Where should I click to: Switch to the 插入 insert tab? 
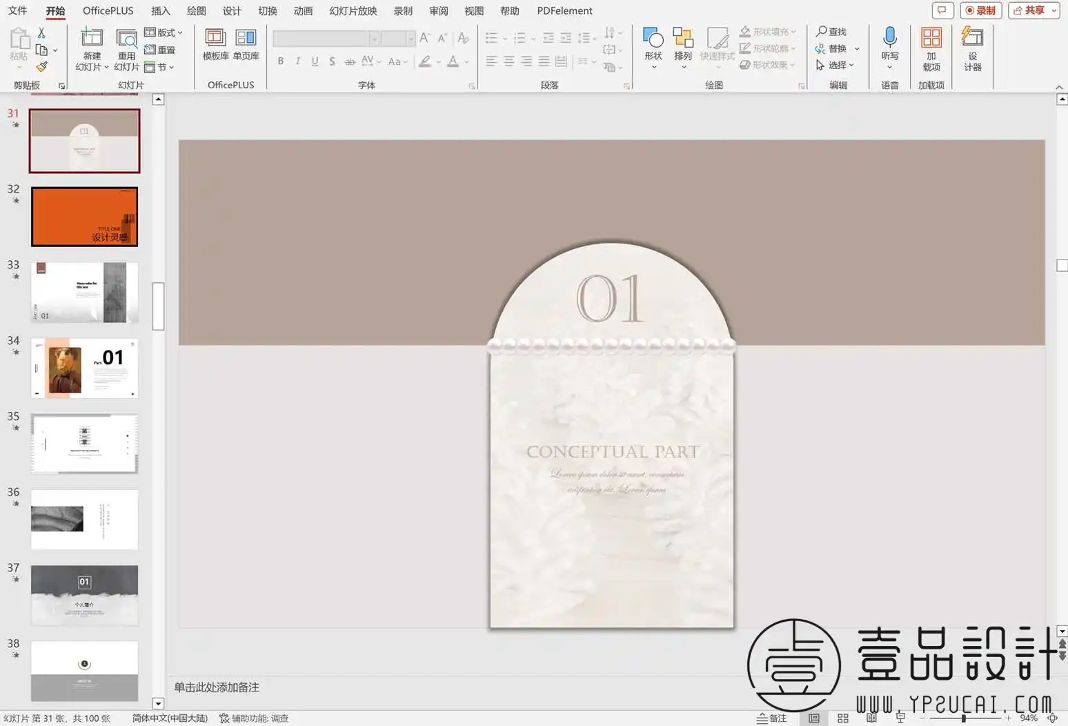point(161,10)
